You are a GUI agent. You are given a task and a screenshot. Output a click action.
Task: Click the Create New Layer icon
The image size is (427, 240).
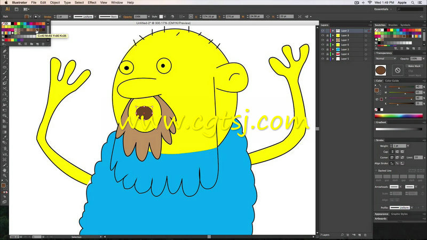(x=359, y=235)
